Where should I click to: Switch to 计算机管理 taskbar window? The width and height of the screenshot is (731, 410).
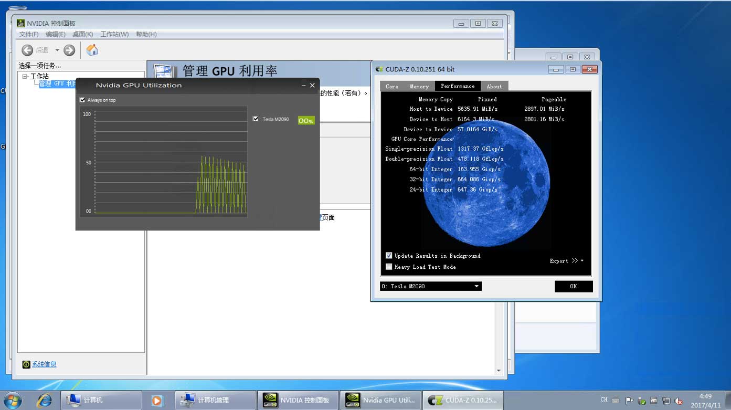215,400
